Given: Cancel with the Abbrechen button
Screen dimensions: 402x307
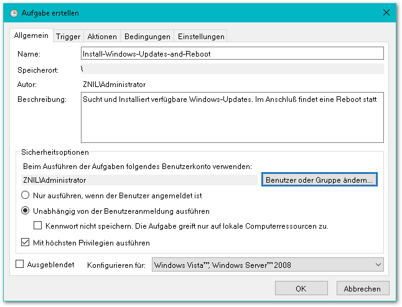Looking at the screenshot, I should coord(363,288).
